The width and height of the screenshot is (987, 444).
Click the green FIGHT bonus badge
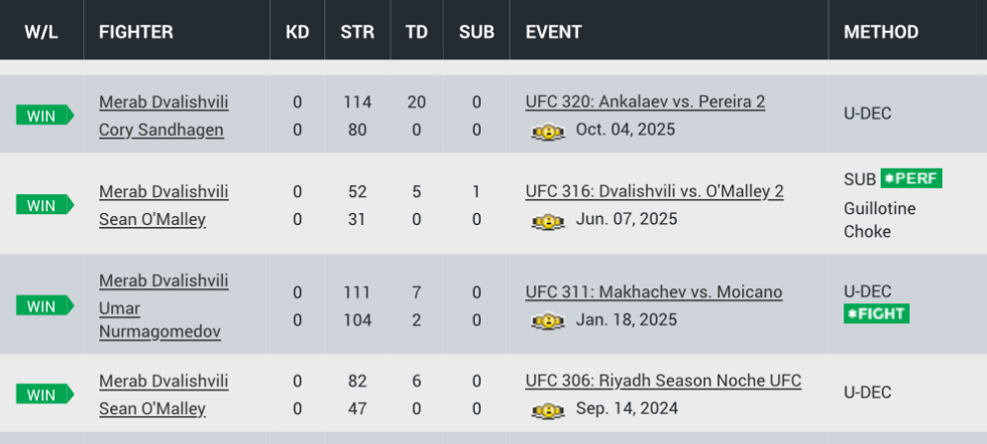[x=876, y=313]
